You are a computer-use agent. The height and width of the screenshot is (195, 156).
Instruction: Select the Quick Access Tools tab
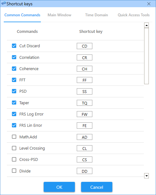click(x=134, y=15)
